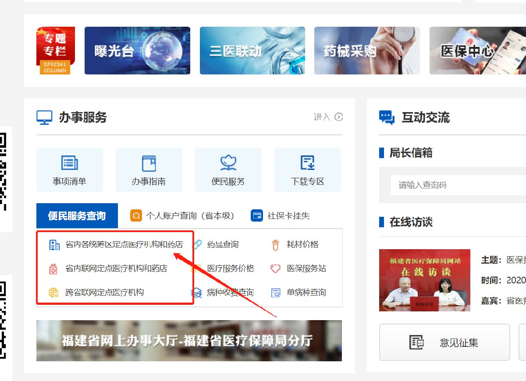
Task: Click the download icon above 下载专区
Action: pos(308,163)
